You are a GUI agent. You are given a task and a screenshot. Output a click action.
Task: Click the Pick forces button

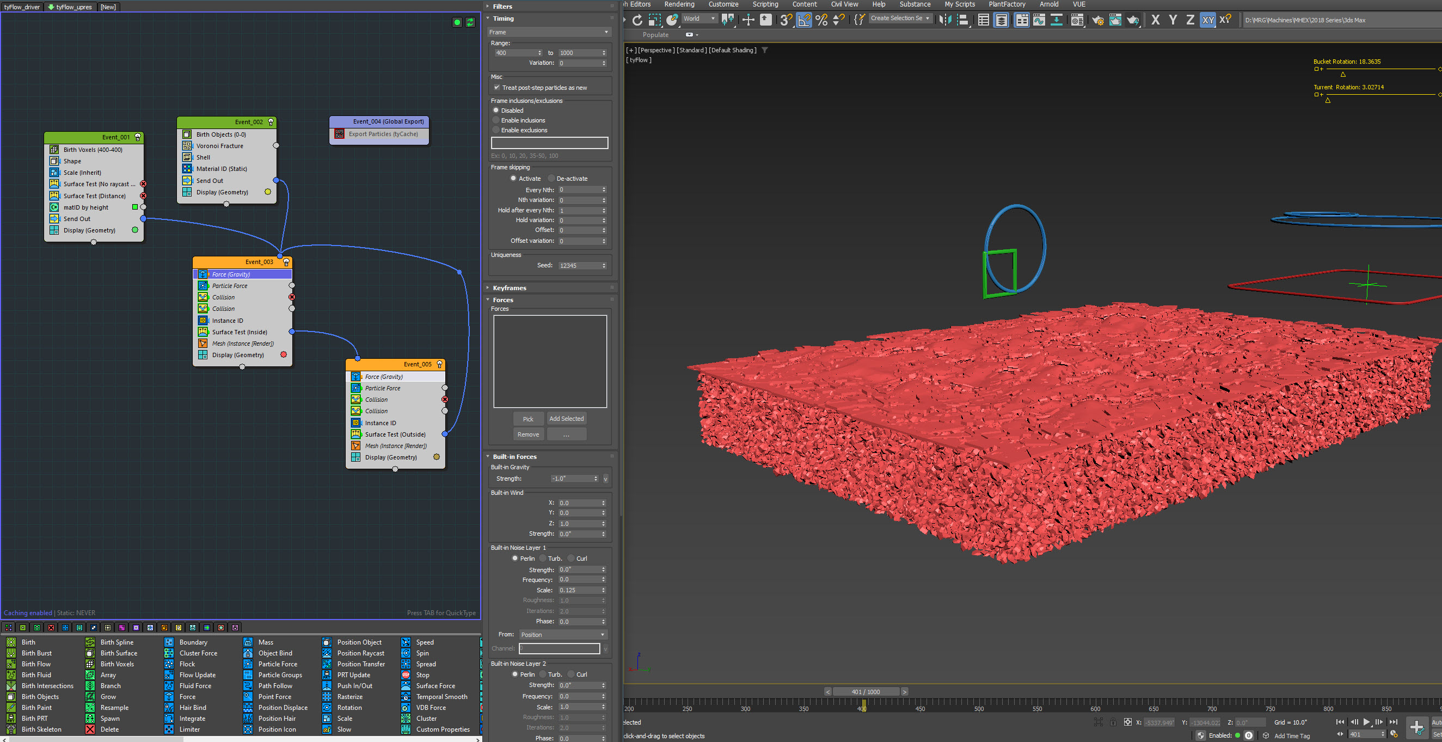click(528, 419)
